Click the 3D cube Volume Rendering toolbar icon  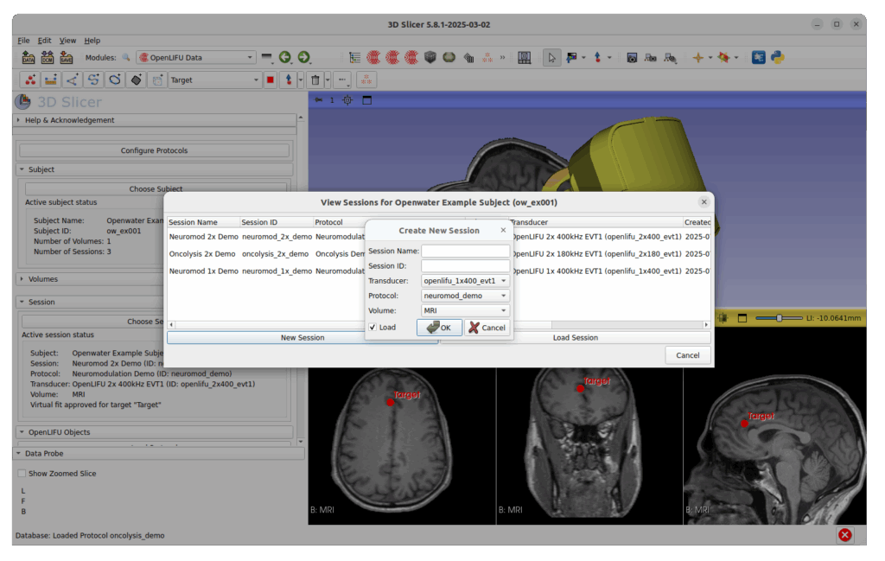pos(430,57)
